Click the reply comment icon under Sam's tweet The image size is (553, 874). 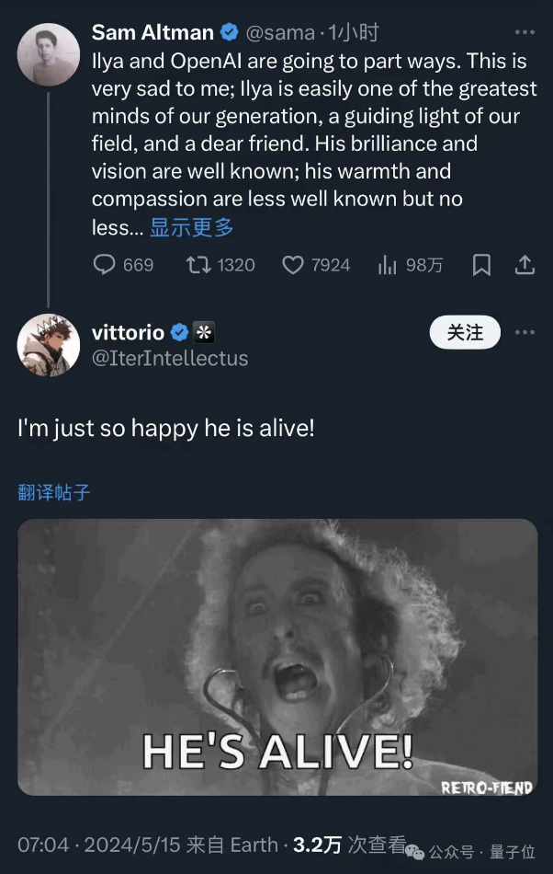[106, 265]
